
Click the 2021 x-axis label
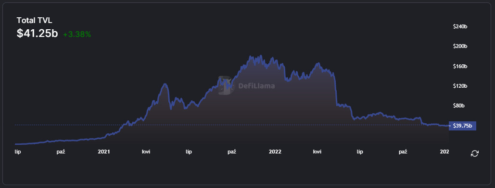103,152
